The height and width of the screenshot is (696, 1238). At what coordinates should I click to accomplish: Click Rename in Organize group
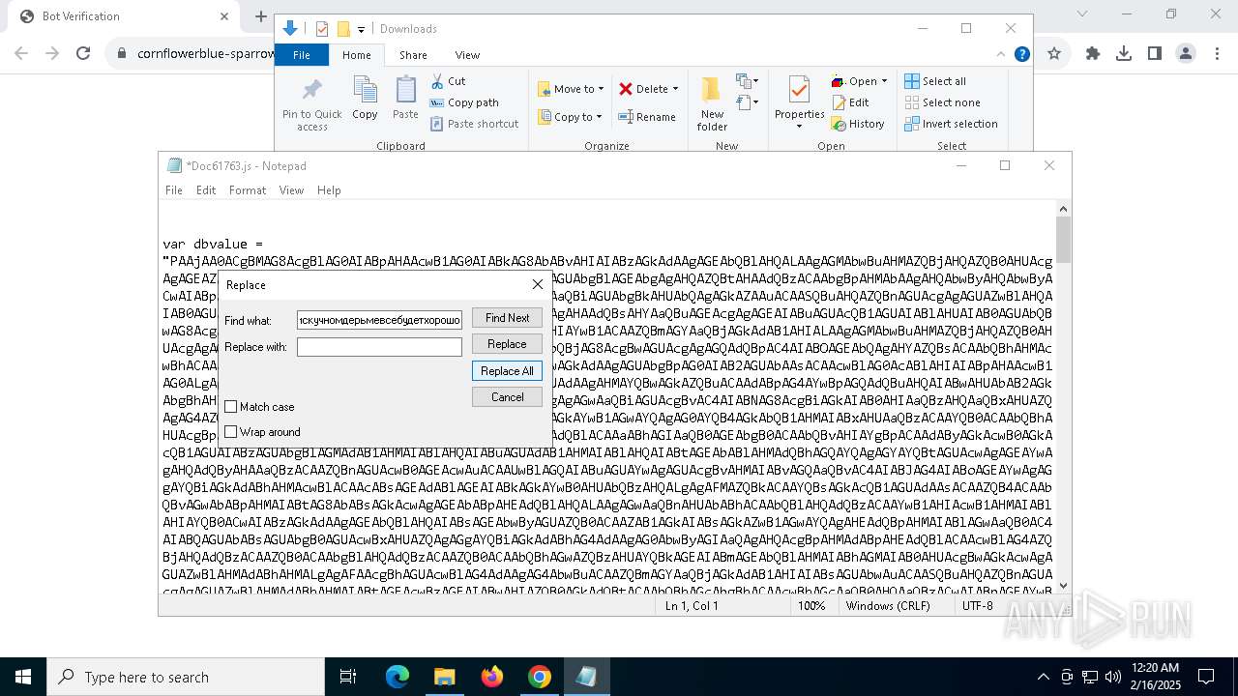(647, 117)
